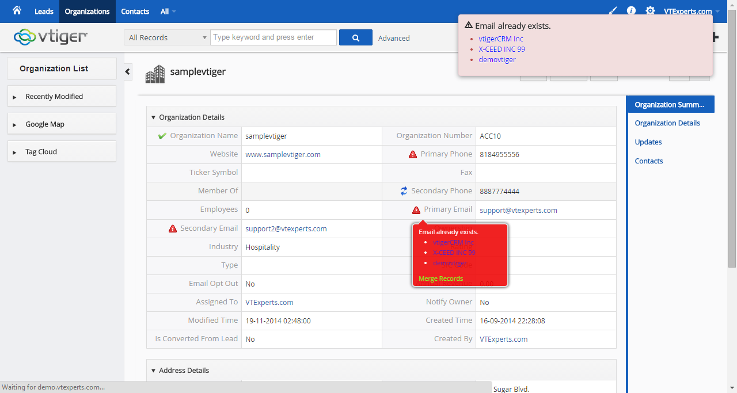Open the All modules menu dropdown
This screenshot has height=393, width=737.
pyautogui.click(x=168, y=12)
